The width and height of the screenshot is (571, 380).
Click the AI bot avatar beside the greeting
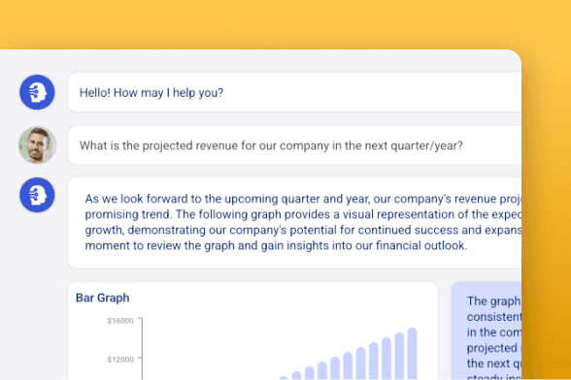tap(37, 92)
